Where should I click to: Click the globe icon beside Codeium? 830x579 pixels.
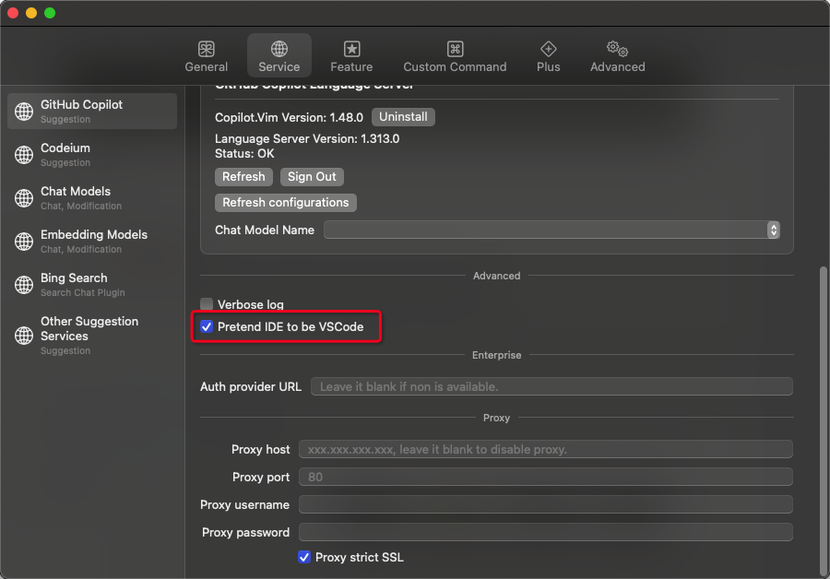(24, 155)
